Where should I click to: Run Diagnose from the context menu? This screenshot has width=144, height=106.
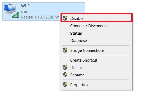tap(78, 41)
